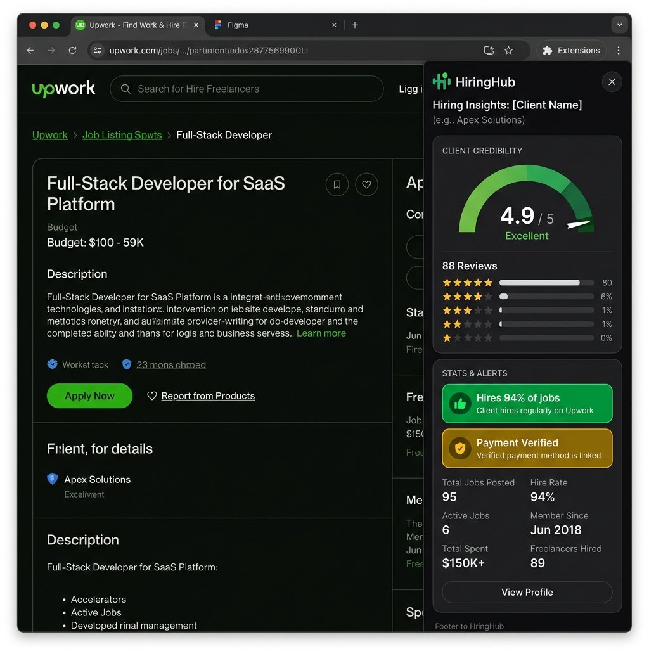Reload the page with refresh icon
Screen dimensions: 649x649
72,51
